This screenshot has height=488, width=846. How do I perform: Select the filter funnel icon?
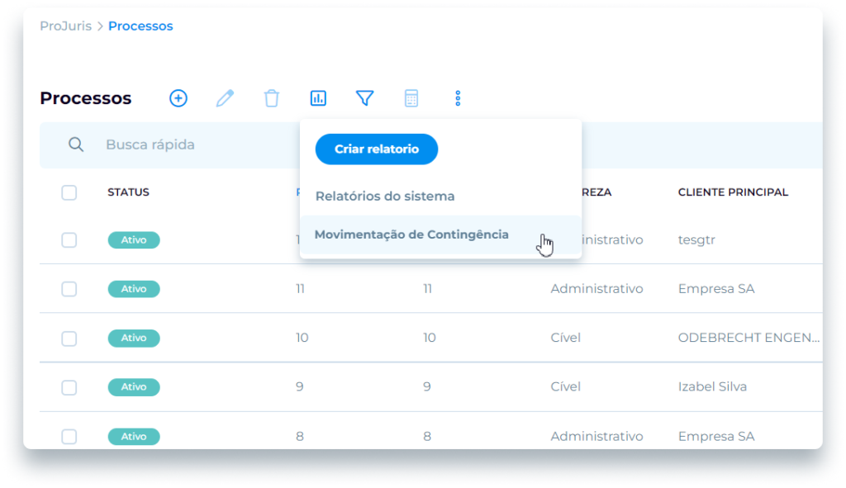pyautogui.click(x=364, y=97)
